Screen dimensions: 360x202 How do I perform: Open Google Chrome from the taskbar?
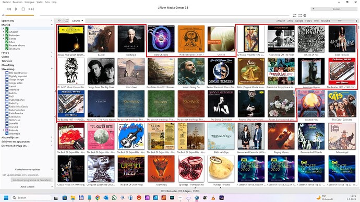point(98,198)
